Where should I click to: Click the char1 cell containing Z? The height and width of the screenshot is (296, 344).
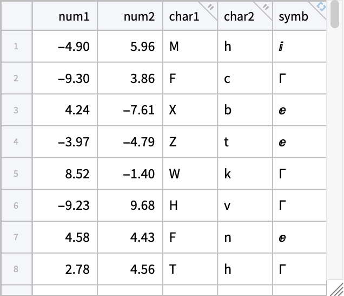pos(189,142)
